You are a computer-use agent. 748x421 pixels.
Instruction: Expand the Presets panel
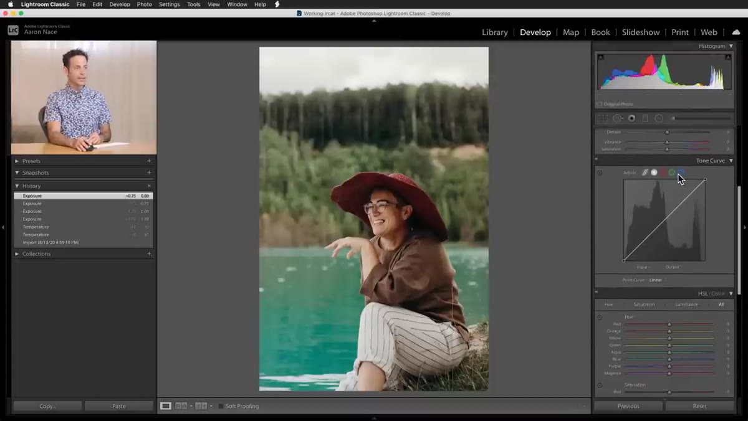(17, 161)
